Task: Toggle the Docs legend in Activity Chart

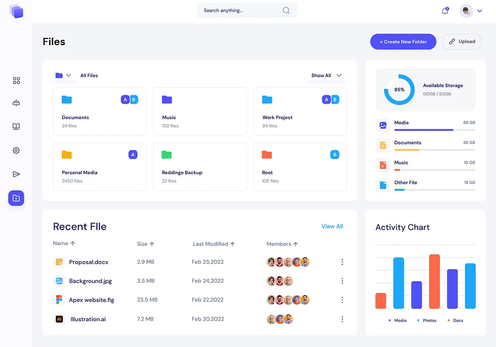Action: click(455, 321)
